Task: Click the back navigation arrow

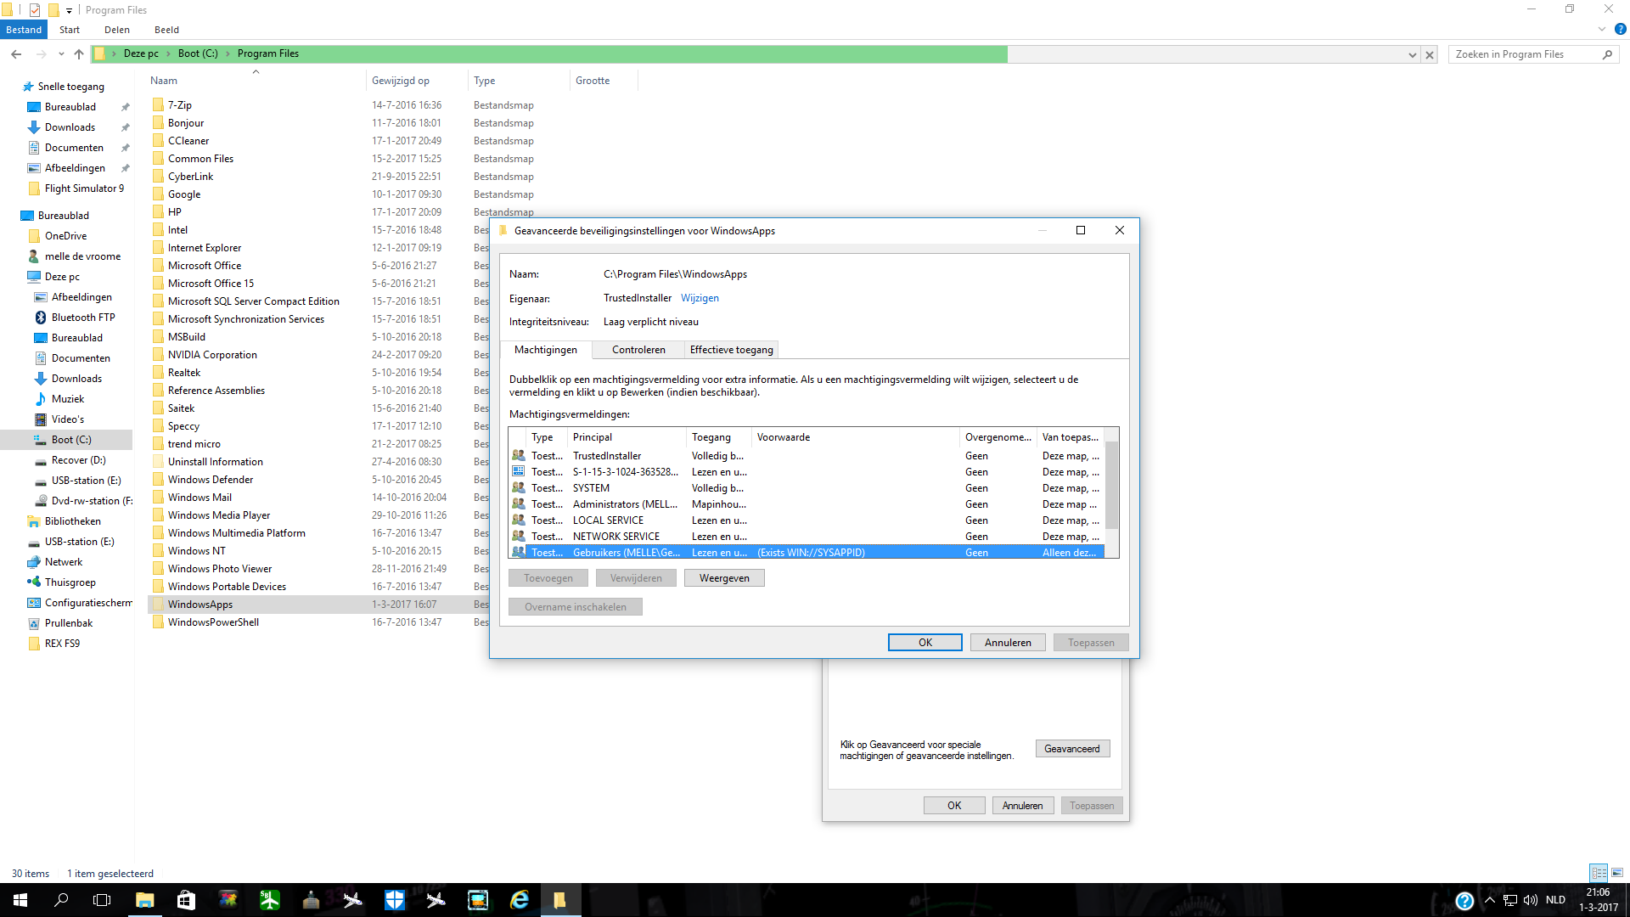Action: 16,54
